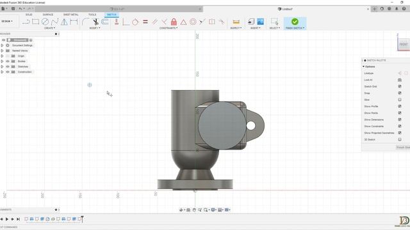Screen dimensions: 410x230
Task: Toggle the Sketch Grid checkbox
Action: [400, 86]
